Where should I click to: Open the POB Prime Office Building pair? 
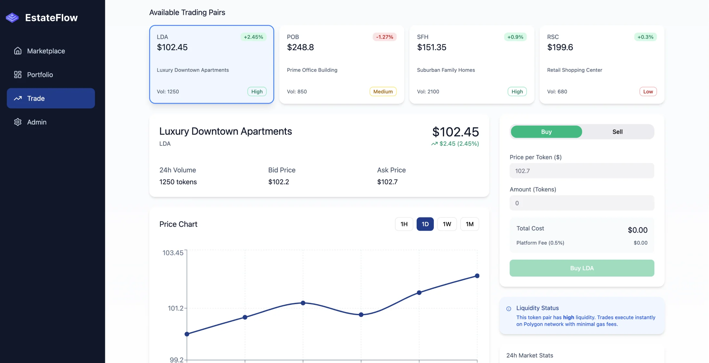[x=342, y=65]
